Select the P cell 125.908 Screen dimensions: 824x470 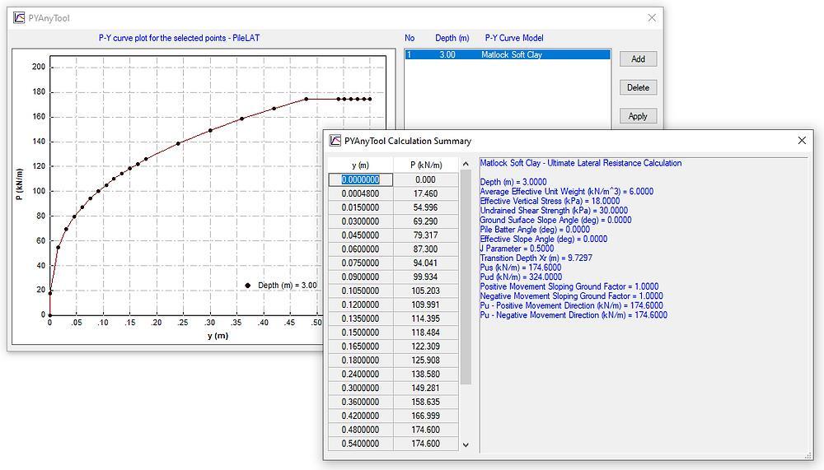(426, 361)
